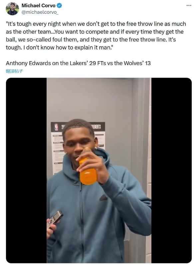This screenshot has height=265, width=194.
Task: Click the left black bar of the video
Action: coord(26,170)
